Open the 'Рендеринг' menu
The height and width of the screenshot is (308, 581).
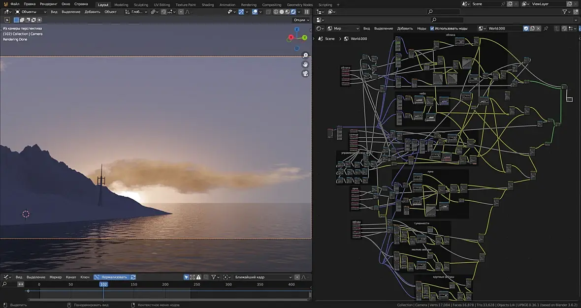click(x=48, y=4)
